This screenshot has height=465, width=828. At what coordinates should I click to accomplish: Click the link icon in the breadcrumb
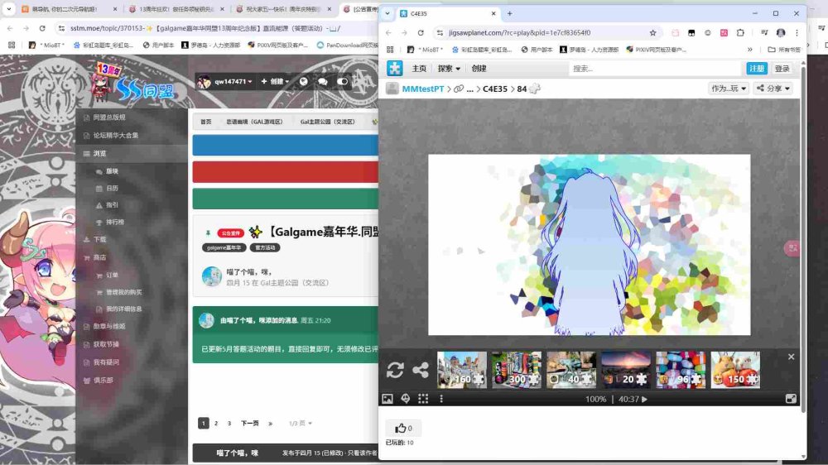tap(459, 89)
